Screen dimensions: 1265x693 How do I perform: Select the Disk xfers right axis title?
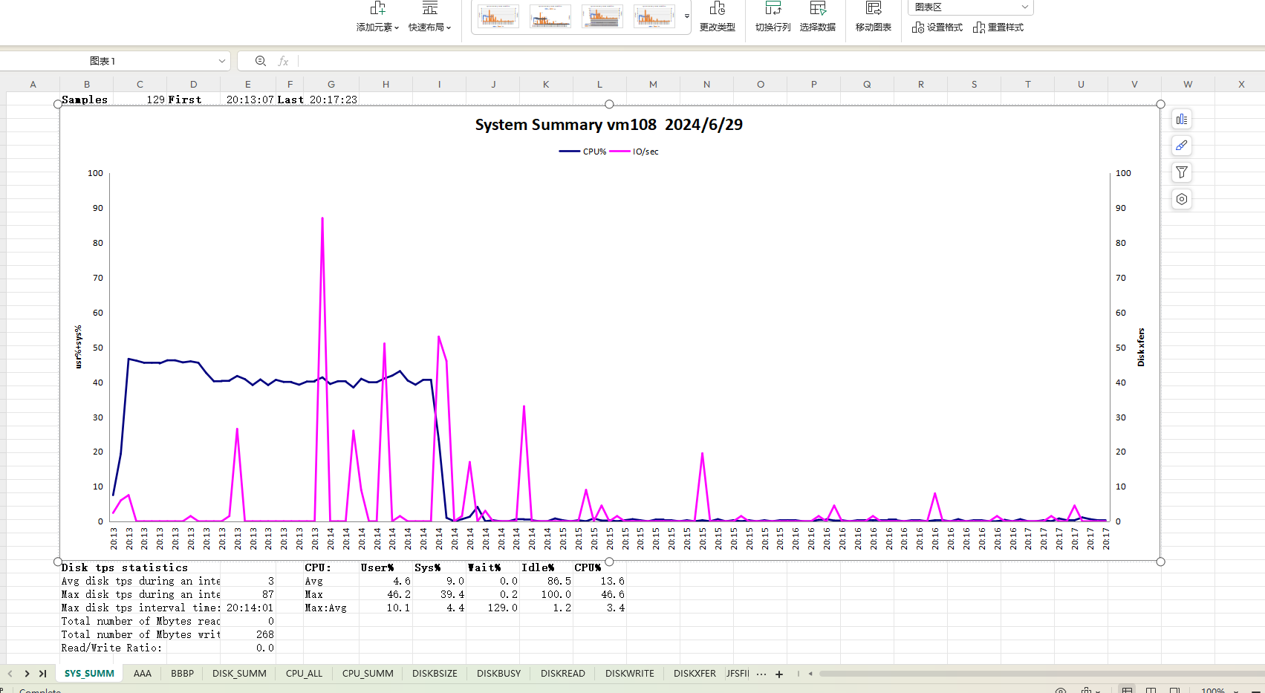point(1141,347)
